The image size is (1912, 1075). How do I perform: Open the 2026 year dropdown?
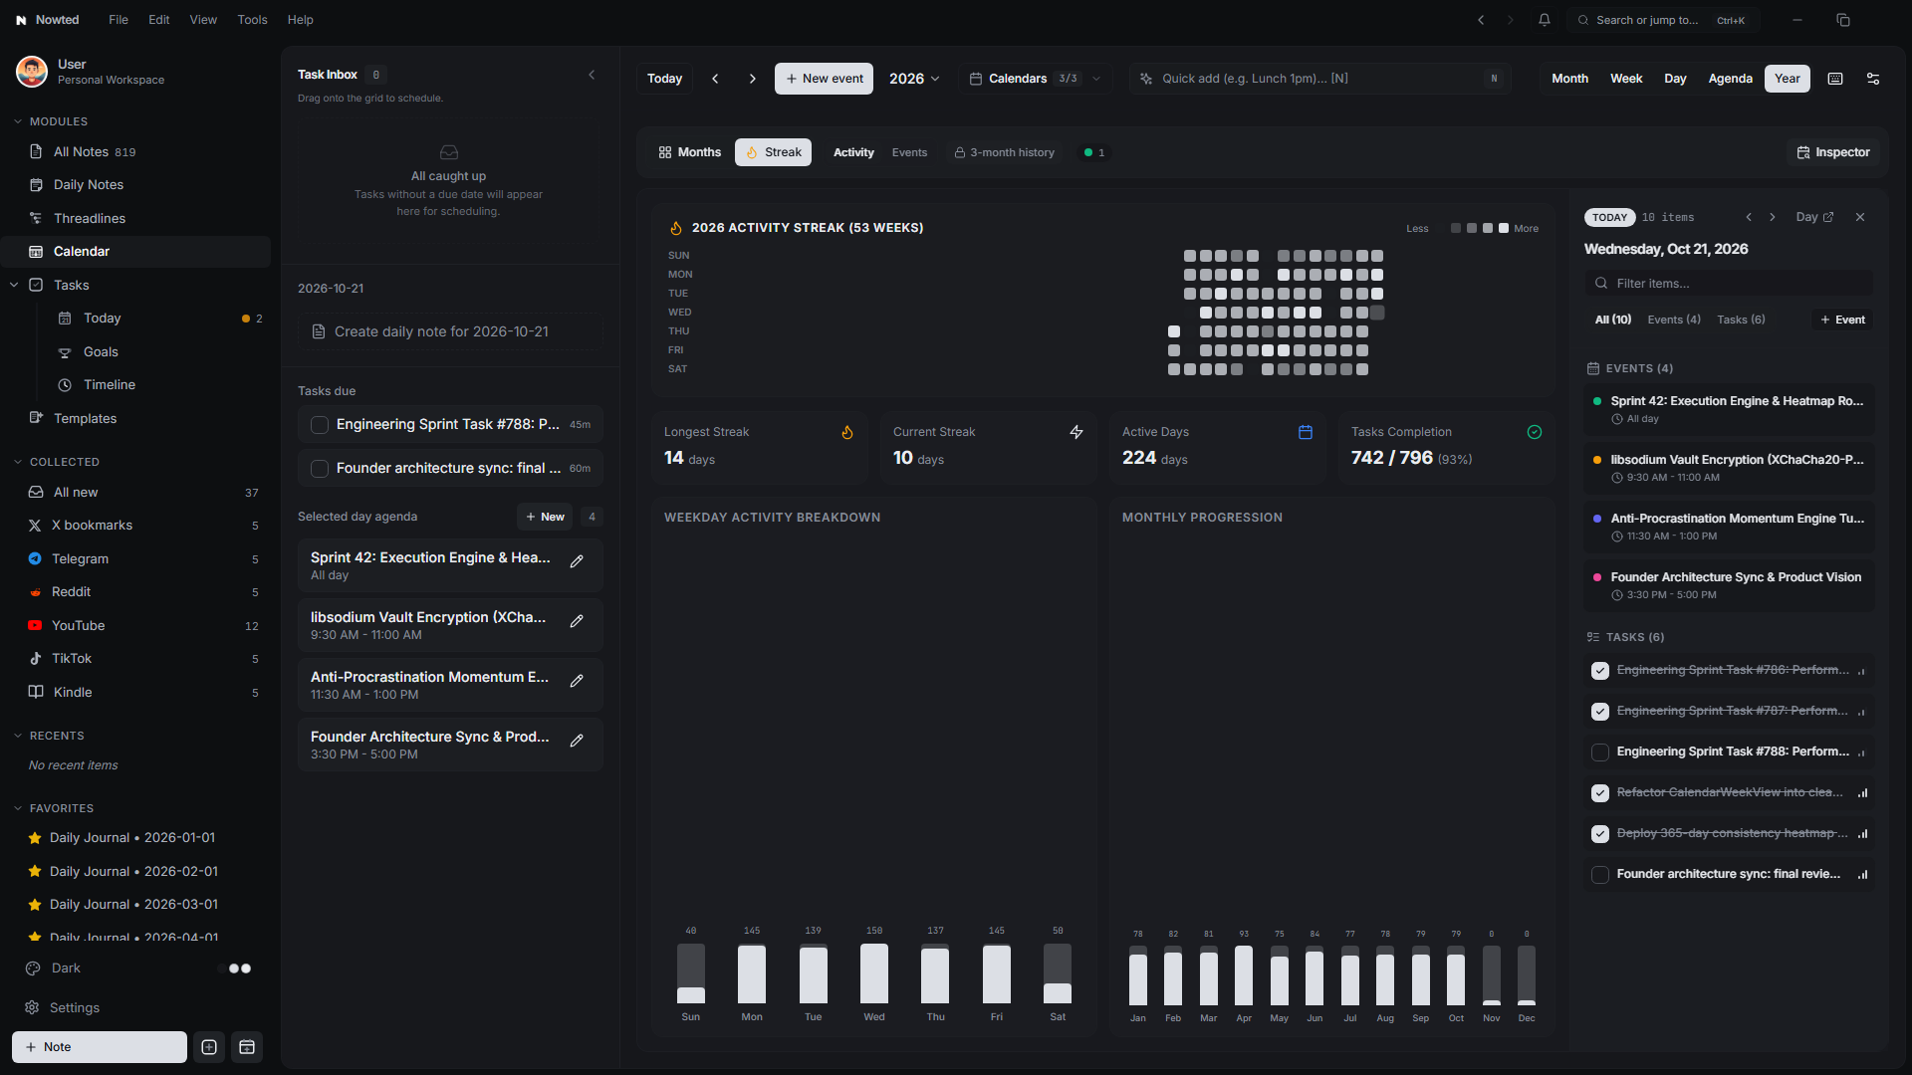(x=914, y=79)
